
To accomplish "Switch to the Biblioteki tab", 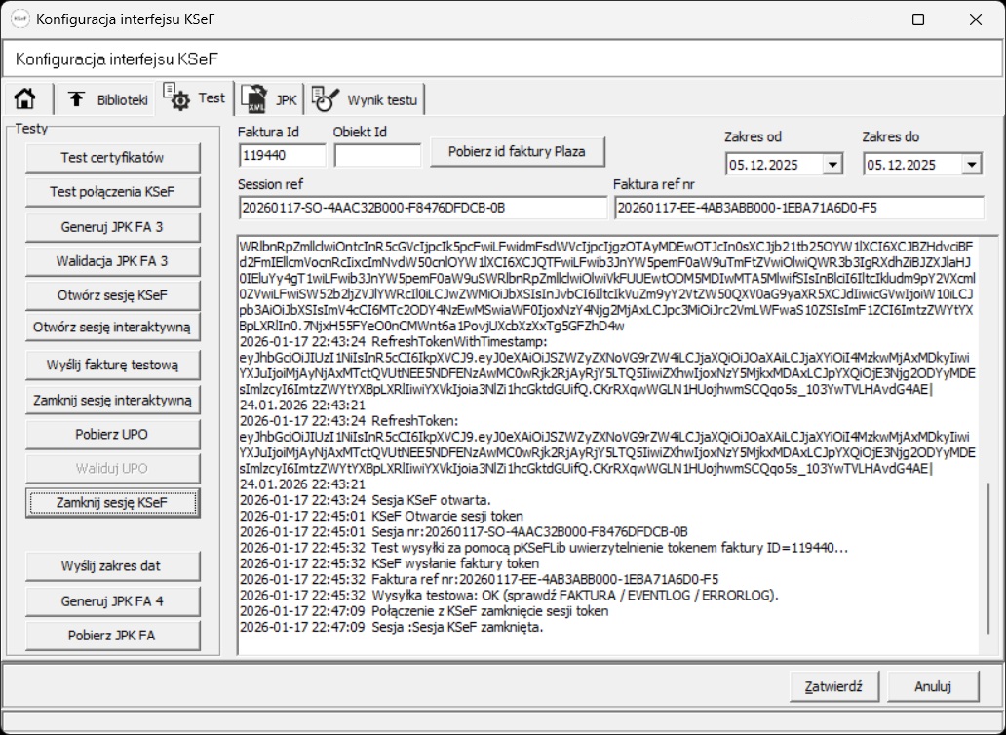I will pyautogui.click(x=105, y=100).
